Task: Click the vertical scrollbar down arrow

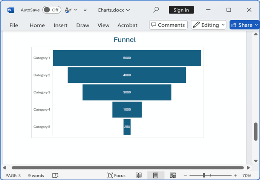Action: point(256,161)
